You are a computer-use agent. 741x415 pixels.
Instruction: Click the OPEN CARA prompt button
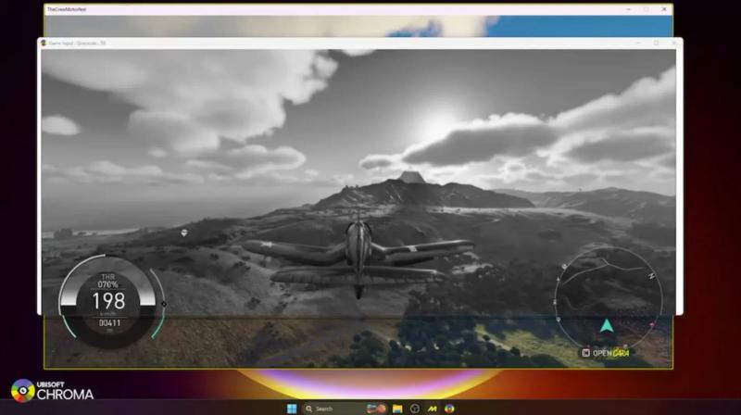point(606,353)
